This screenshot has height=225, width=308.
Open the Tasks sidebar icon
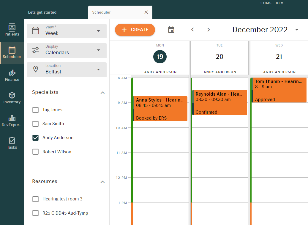[12, 143]
